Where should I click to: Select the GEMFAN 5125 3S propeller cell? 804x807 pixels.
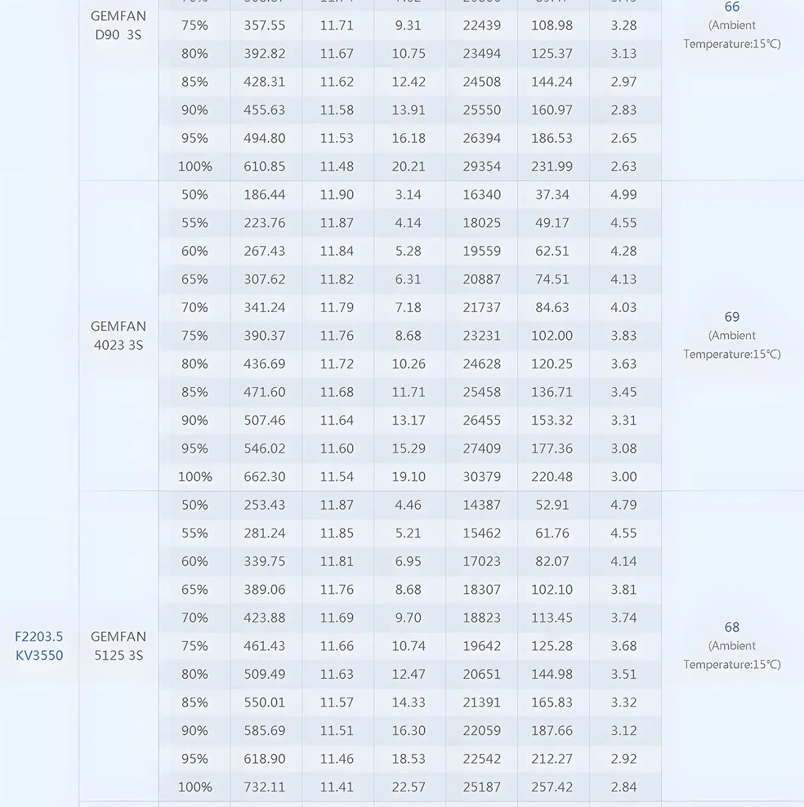(118, 646)
